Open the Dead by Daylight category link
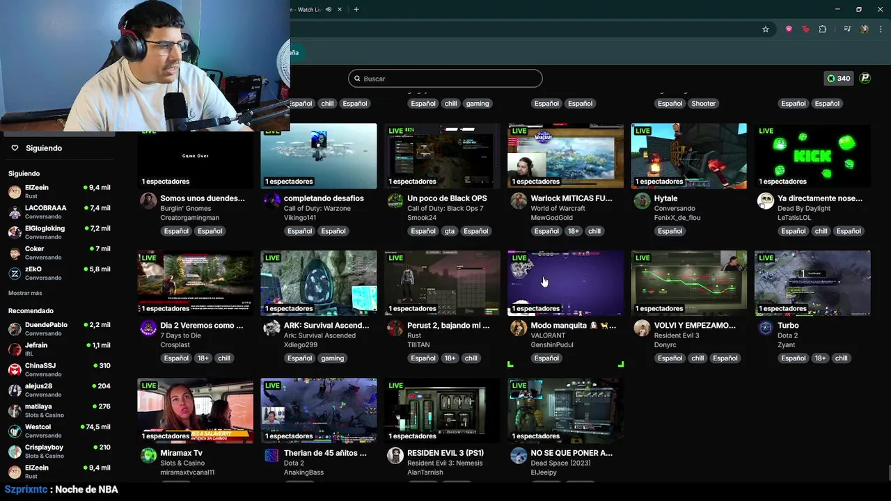 point(804,209)
